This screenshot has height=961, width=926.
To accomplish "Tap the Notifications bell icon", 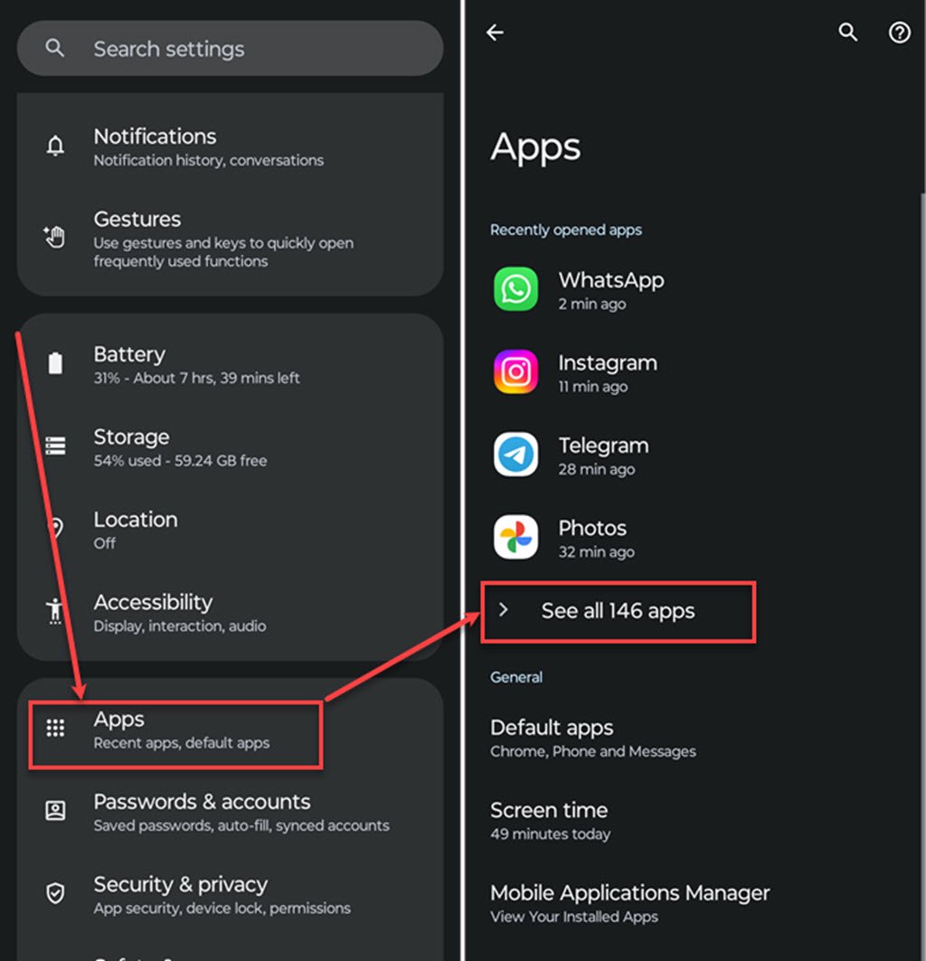I will click(55, 146).
